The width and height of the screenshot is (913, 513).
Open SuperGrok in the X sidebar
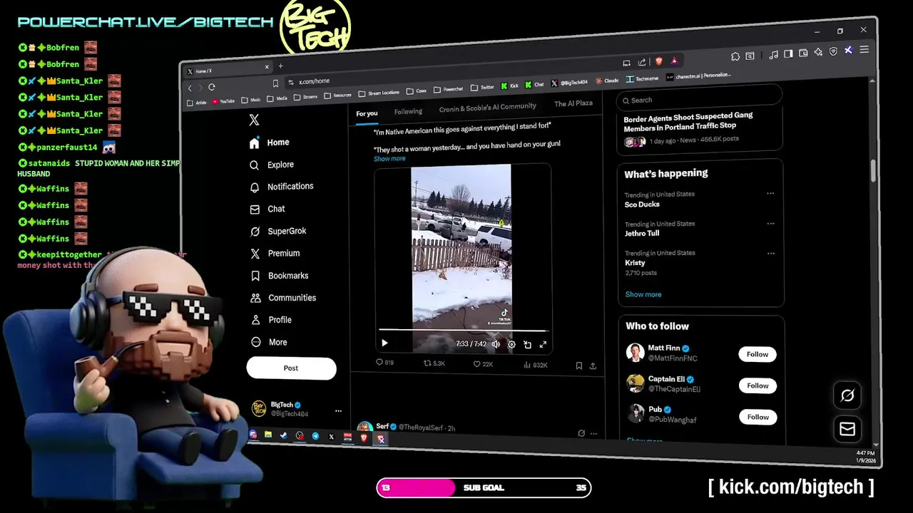click(278, 231)
